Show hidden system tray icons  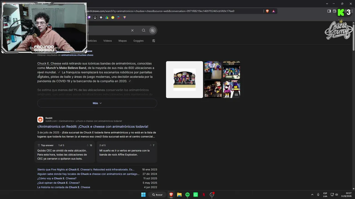[312, 195]
